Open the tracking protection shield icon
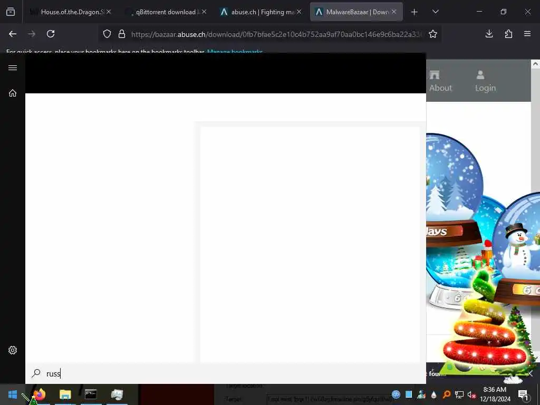This screenshot has width=540, height=405. pyautogui.click(x=107, y=34)
